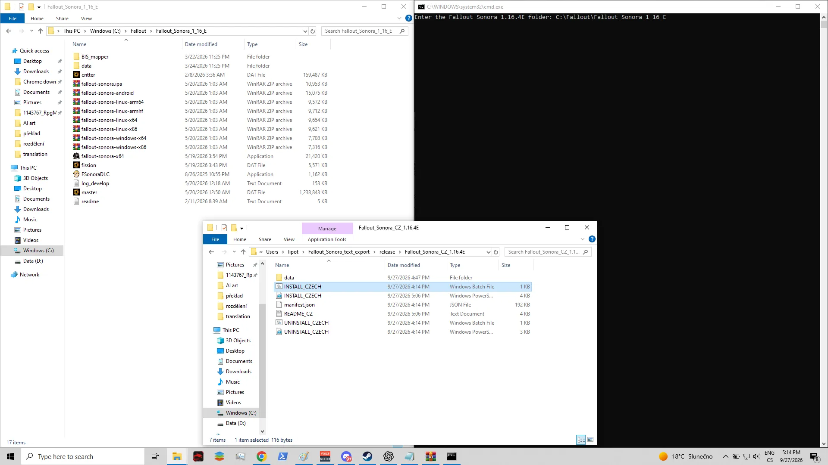The height and width of the screenshot is (465, 828).
Task: Click the fallout-sonora.ipa archive icon
Action: [76, 84]
